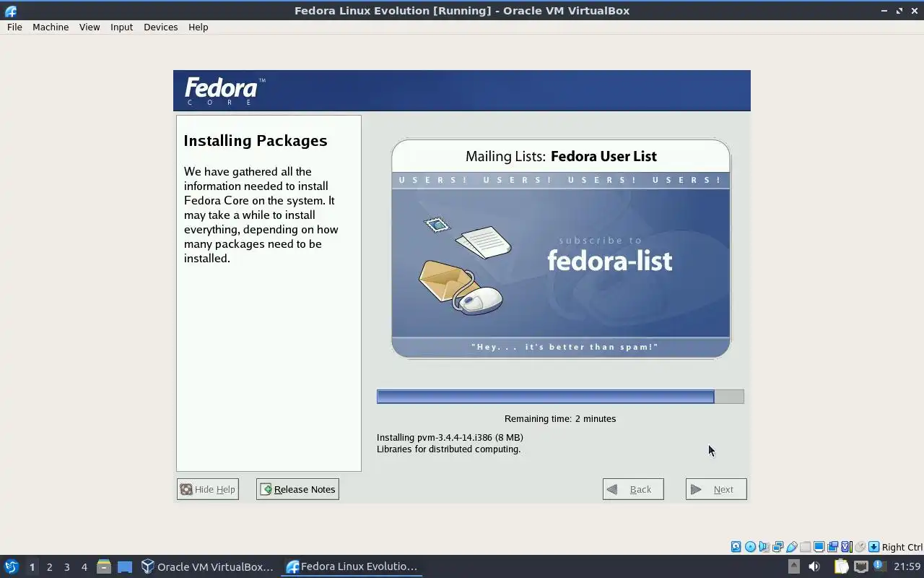
Task: Open the Release Notes
Action: click(x=297, y=489)
